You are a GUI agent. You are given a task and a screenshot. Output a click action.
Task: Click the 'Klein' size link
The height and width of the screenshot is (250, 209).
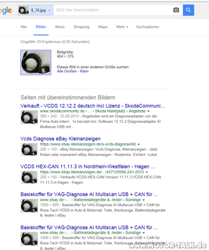84,71
